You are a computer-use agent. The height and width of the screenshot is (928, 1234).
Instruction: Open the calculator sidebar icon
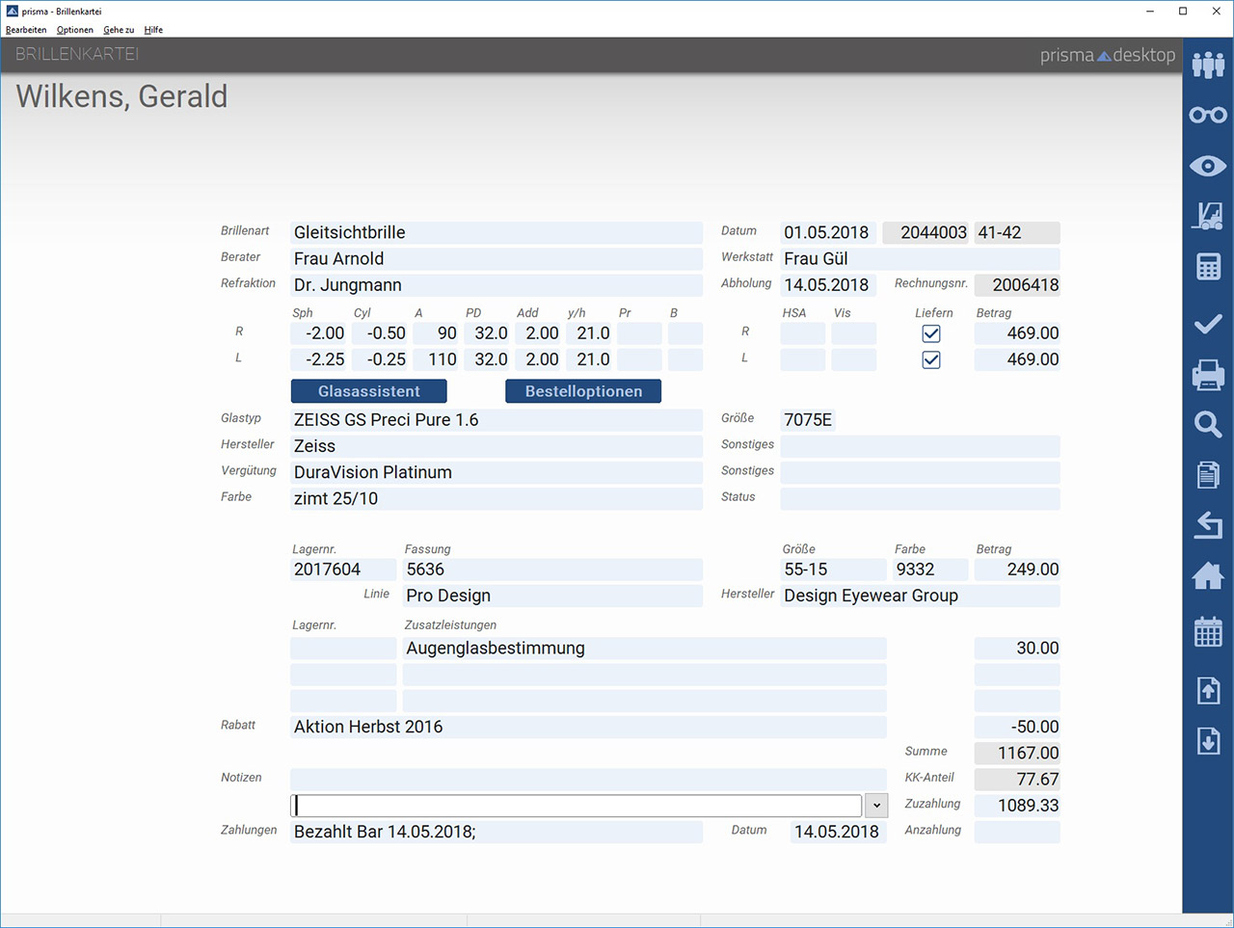1208,266
